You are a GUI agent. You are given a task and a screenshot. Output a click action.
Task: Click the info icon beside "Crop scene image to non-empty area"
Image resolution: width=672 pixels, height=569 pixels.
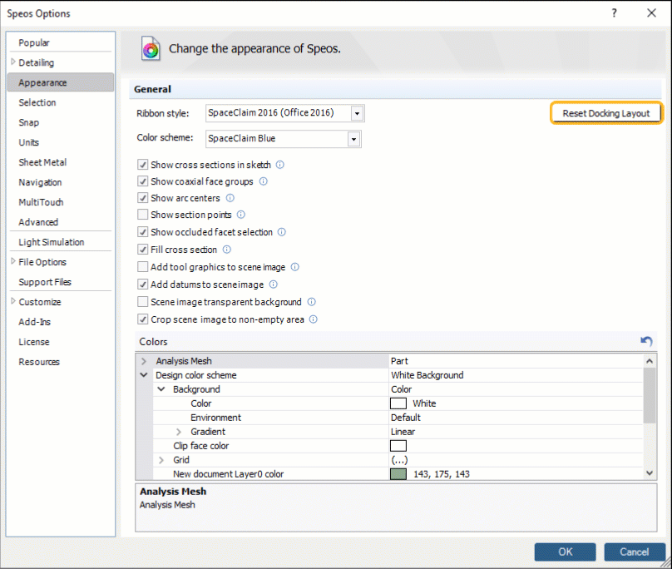[x=314, y=319]
